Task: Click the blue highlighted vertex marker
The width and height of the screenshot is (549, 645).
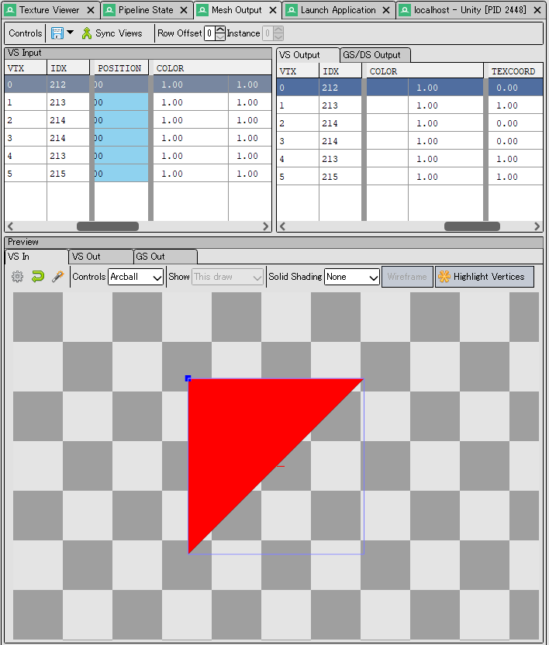Action: point(188,378)
